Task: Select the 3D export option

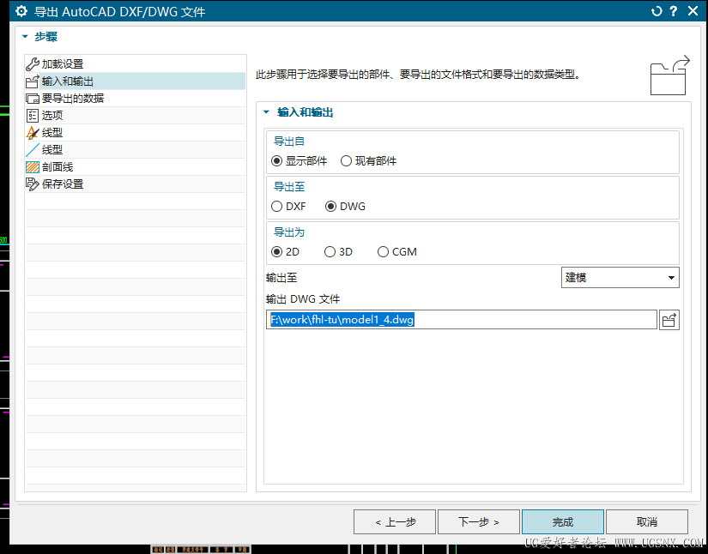Action: (330, 252)
